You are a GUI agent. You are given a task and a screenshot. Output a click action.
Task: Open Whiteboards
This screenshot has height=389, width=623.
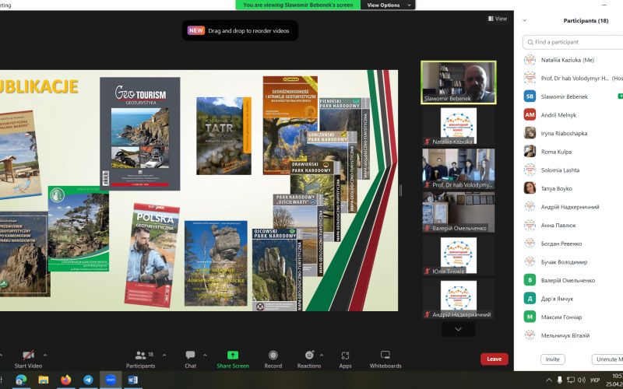(385, 359)
